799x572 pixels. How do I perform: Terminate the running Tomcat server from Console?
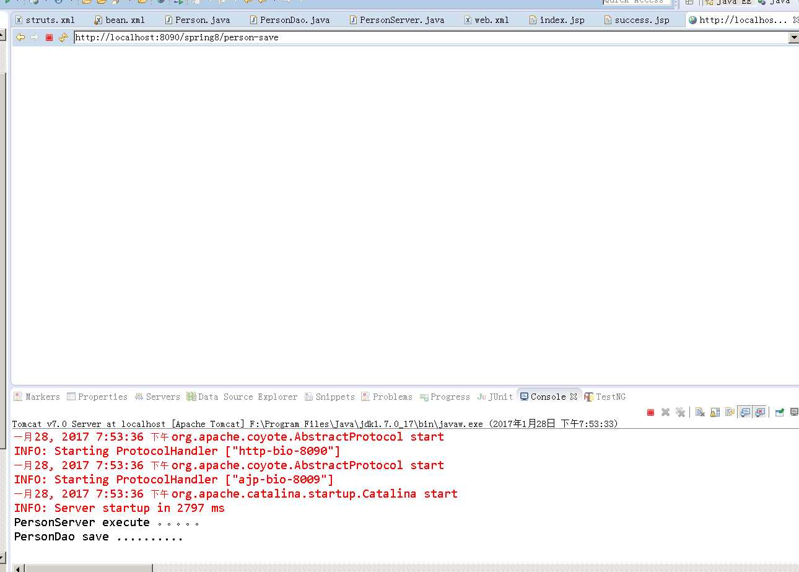650,412
